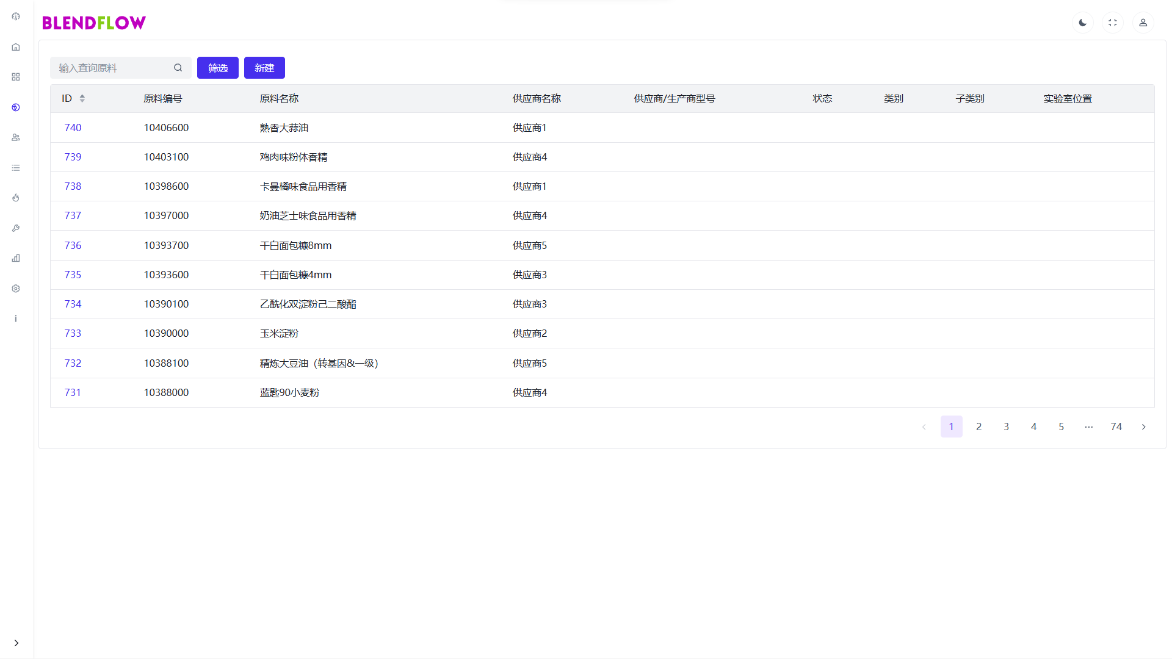Expand the collapsed sidebar with chevron
1172x659 pixels.
pos(16,643)
